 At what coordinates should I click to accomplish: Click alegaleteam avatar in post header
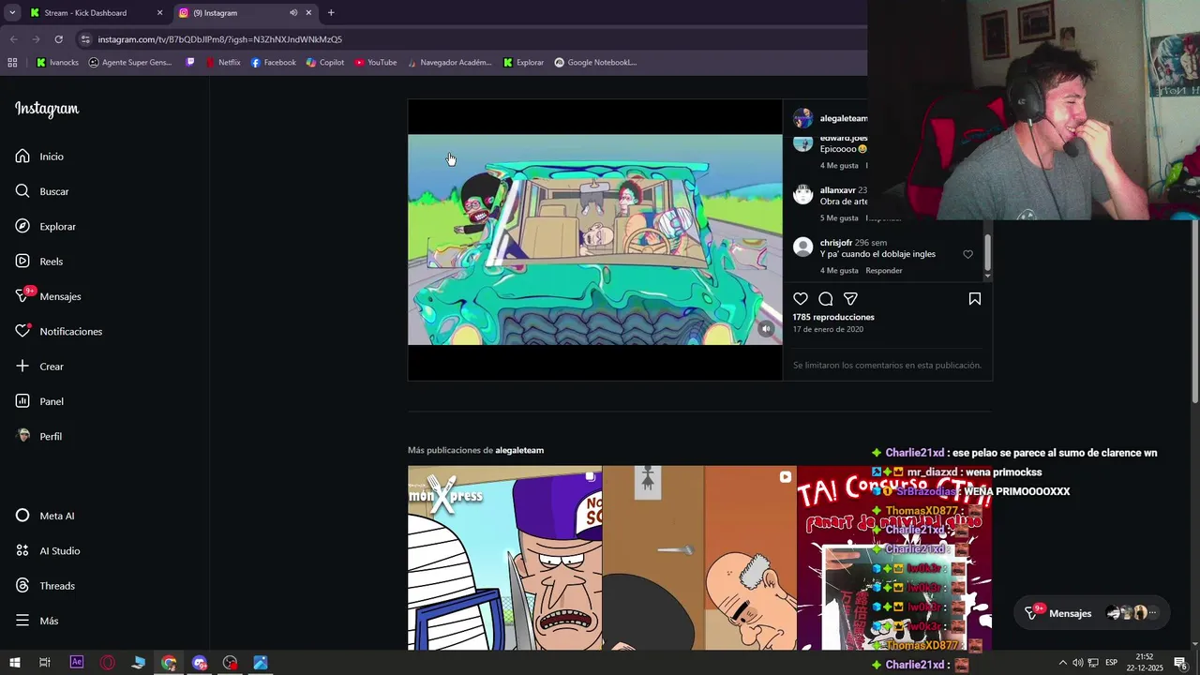[802, 118]
